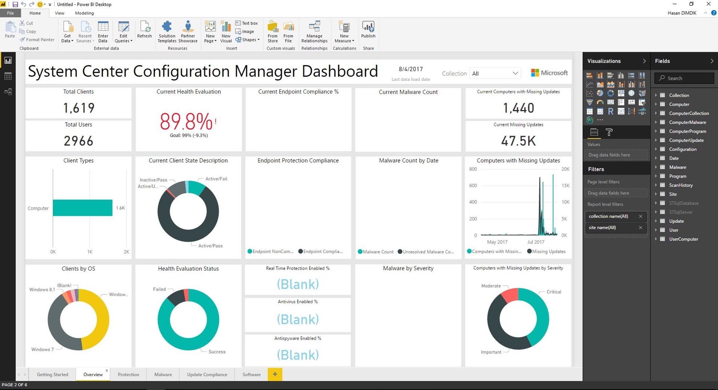Select the clustered column chart visual
Screen dimensions: 718x390
click(621, 75)
